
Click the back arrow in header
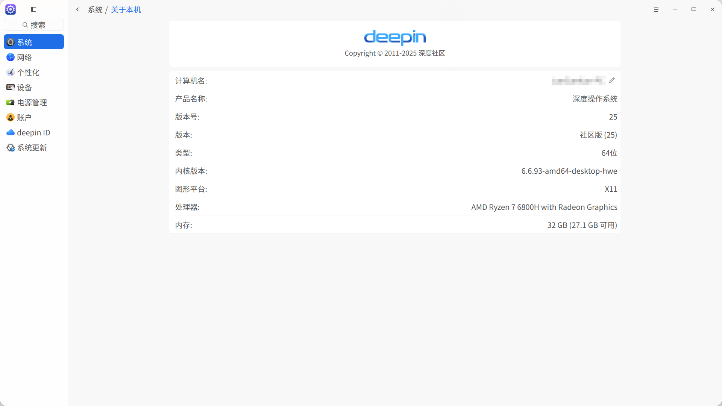point(77,9)
